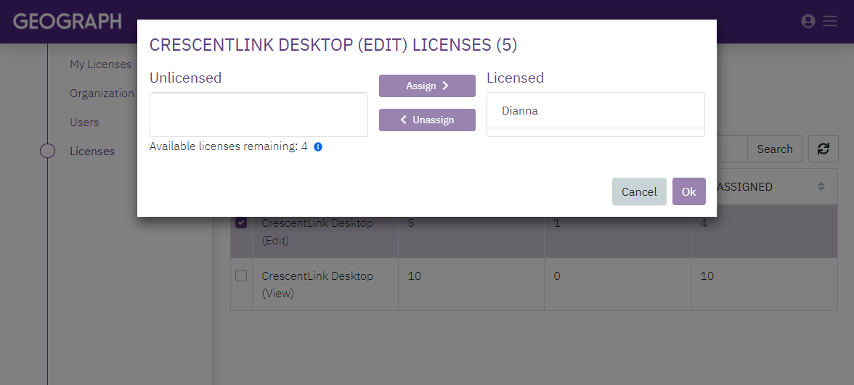Open Licenses in the sidebar

[x=92, y=151]
